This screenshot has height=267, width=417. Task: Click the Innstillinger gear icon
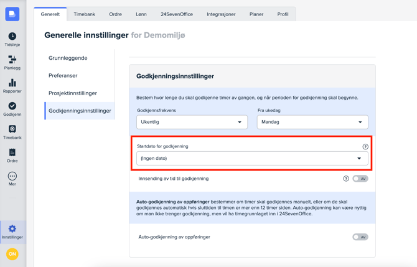(12, 231)
